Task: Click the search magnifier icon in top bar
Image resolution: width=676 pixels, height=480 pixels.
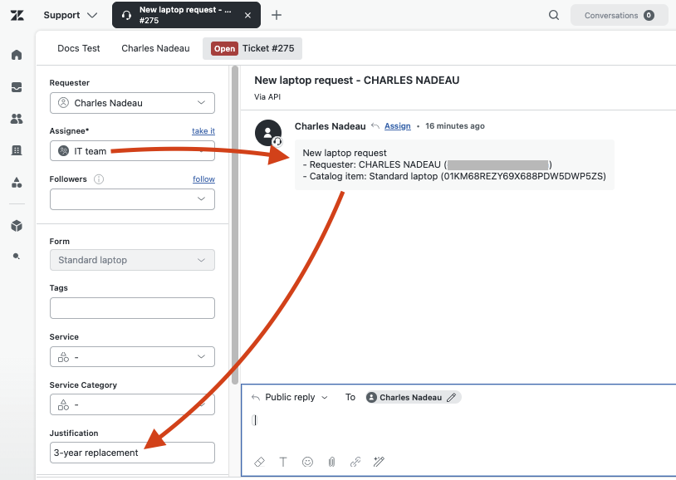Action: 554,15
